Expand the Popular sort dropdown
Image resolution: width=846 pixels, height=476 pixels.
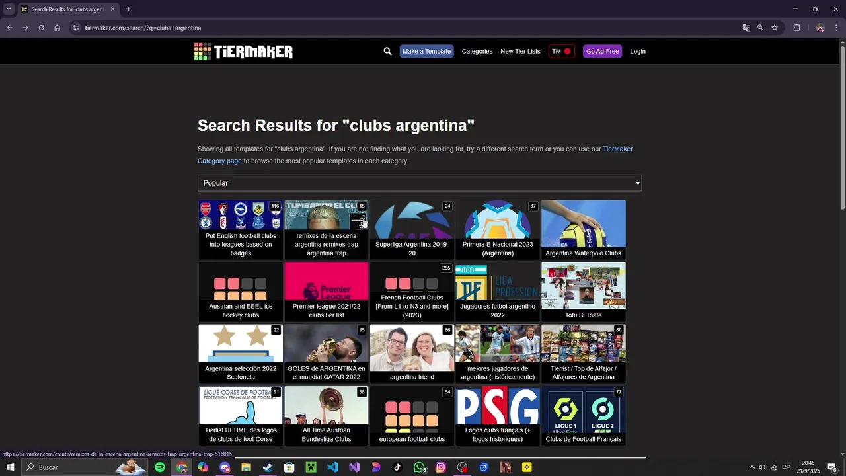pos(420,183)
